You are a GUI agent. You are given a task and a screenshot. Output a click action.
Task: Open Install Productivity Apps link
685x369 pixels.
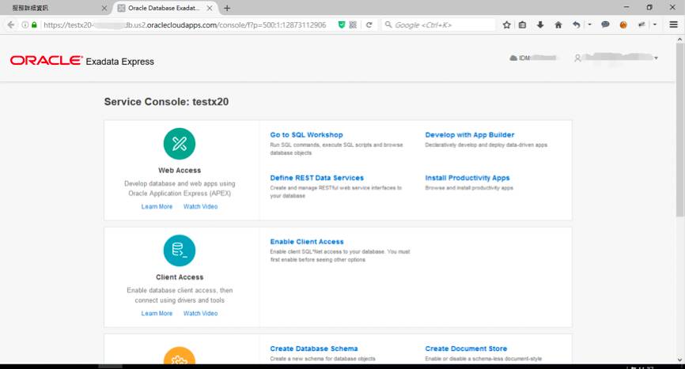(x=467, y=178)
